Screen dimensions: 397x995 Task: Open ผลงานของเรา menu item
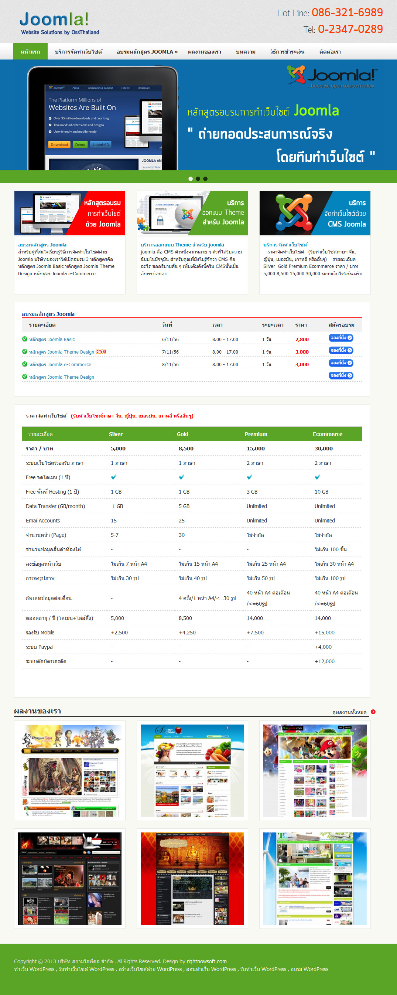pyautogui.click(x=204, y=51)
